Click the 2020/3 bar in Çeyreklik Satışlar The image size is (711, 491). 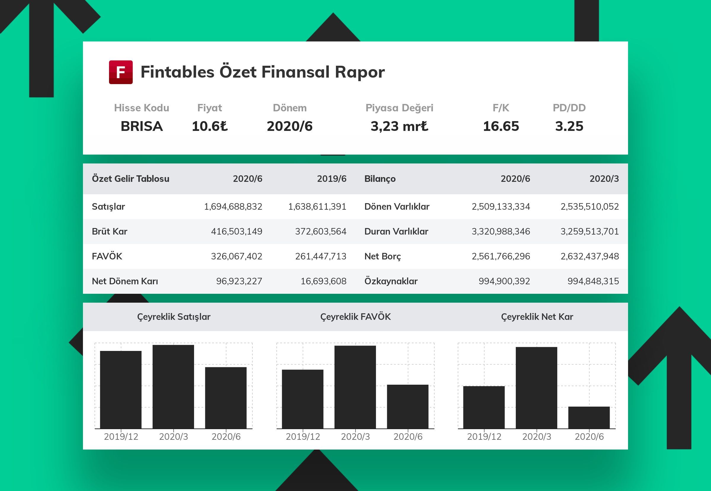[x=173, y=387]
